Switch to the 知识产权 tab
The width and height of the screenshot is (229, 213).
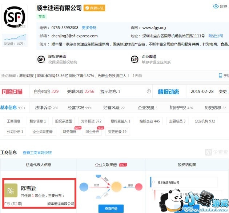[181, 108]
